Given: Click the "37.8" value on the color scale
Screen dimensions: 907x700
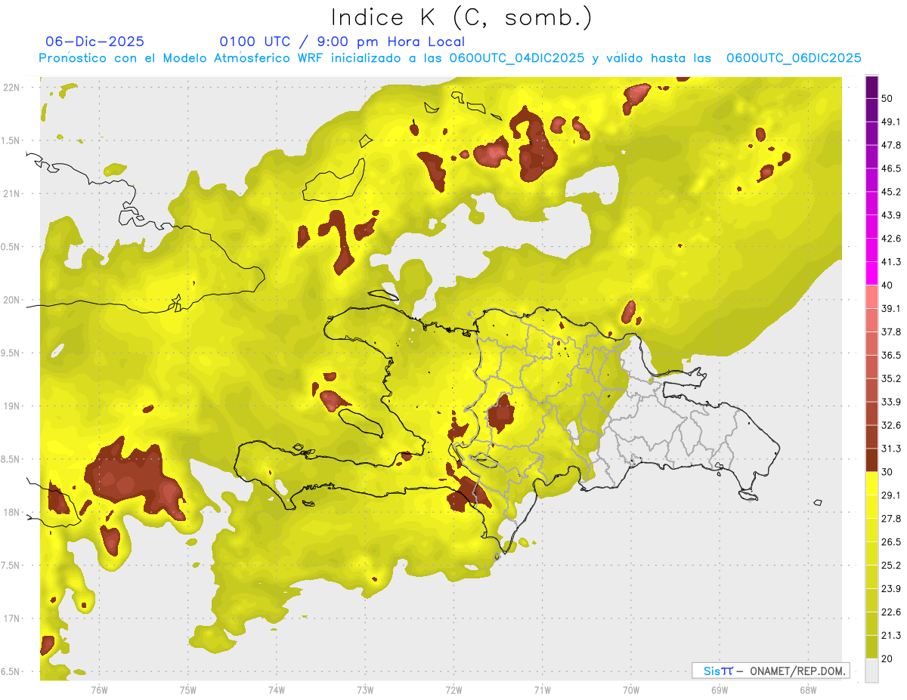Looking at the screenshot, I should [892, 331].
